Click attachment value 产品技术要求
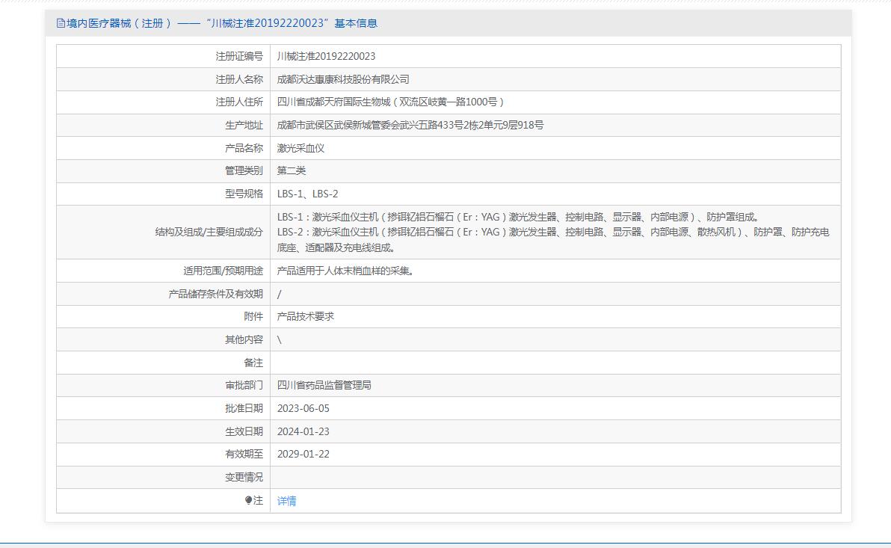Viewport: 891px width, 548px height. coord(306,316)
